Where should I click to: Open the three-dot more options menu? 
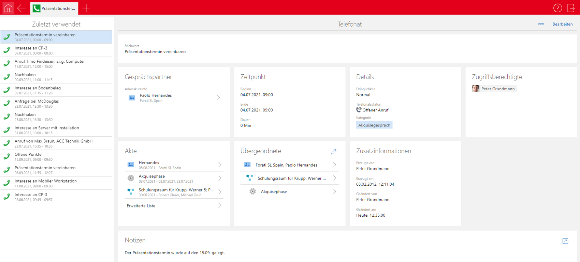click(x=541, y=24)
